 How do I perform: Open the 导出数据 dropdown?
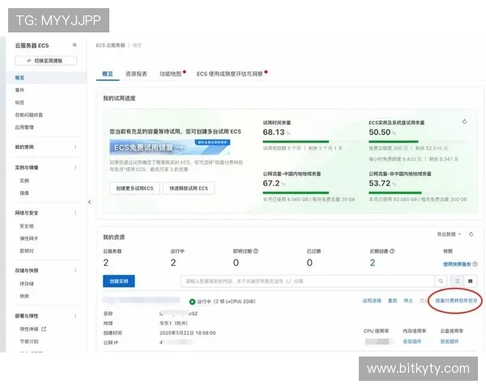(x=449, y=234)
